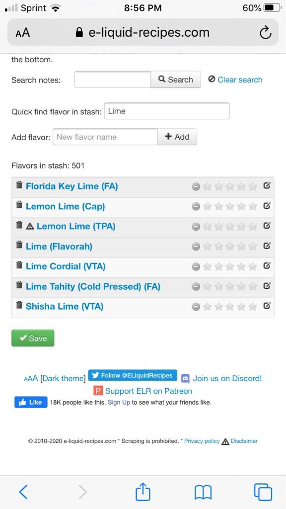The image size is (286, 509).
Task: Go back with Safari back chevron
Action: pyautogui.click(x=23, y=492)
